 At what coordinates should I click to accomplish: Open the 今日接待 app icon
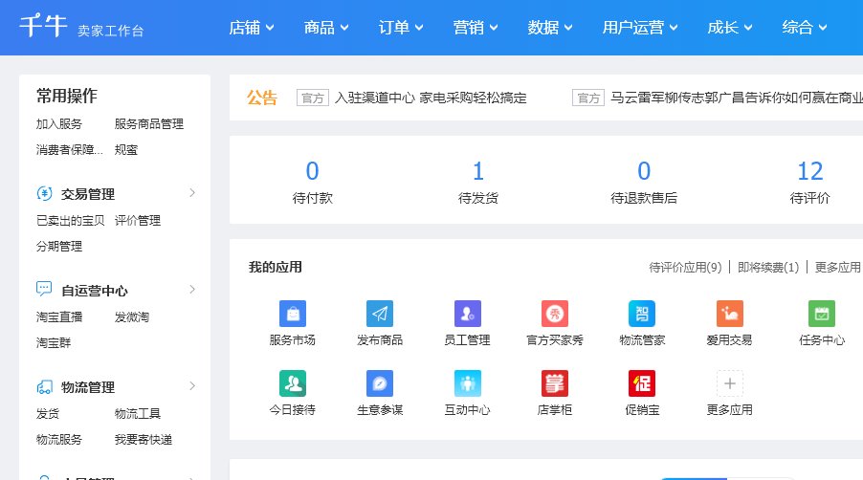pos(293,383)
